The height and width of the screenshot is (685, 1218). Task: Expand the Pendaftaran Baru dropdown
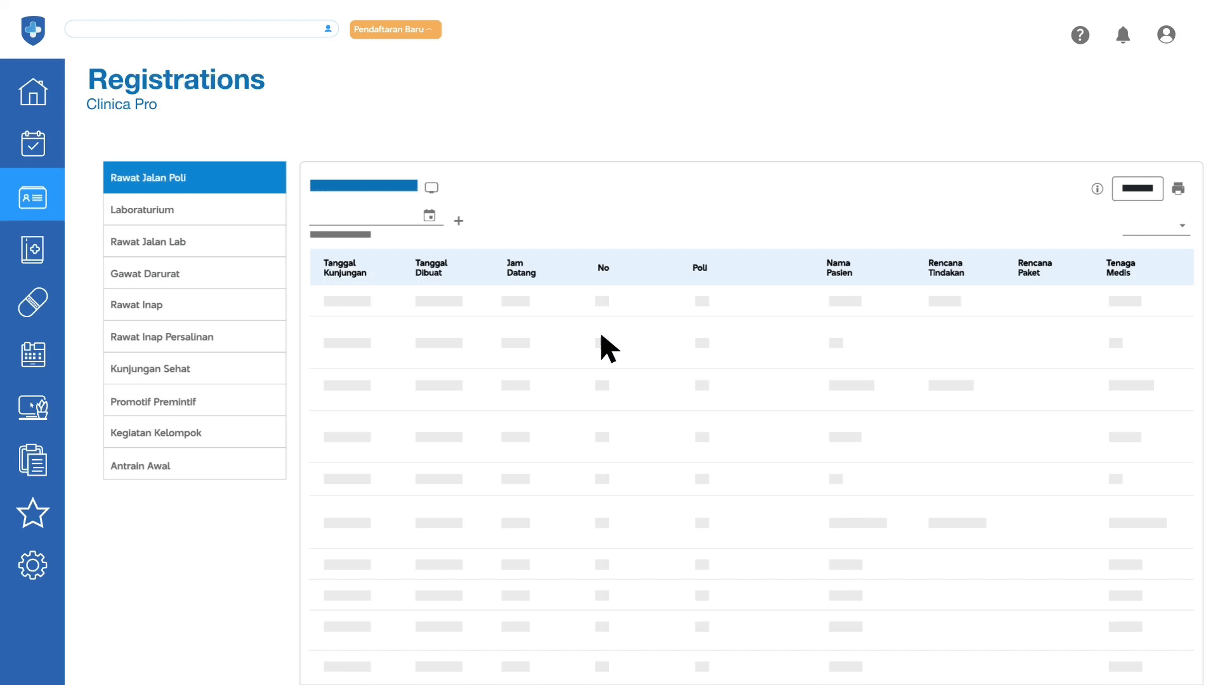click(395, 29)
